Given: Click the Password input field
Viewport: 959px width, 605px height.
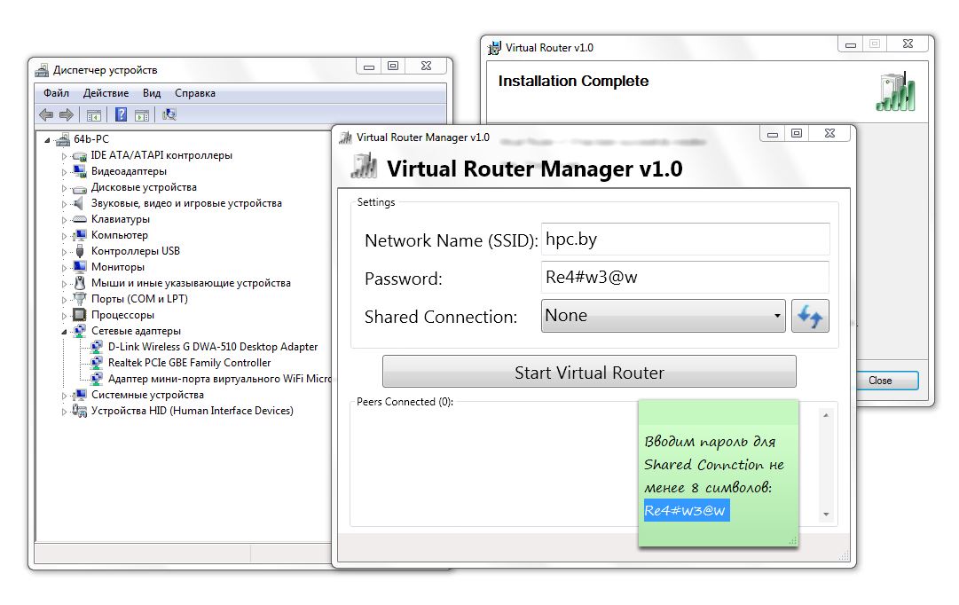Looking at the screenshot, I should click(685, 277).
